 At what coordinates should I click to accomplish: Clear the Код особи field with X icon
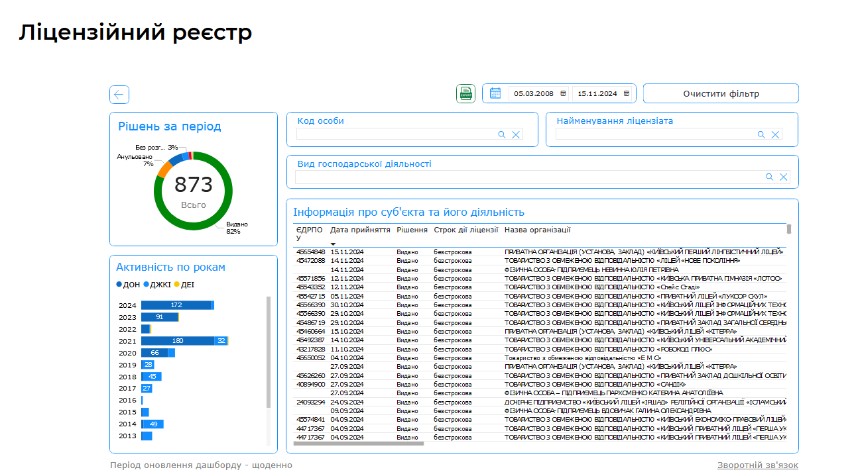tap(516, 134)
